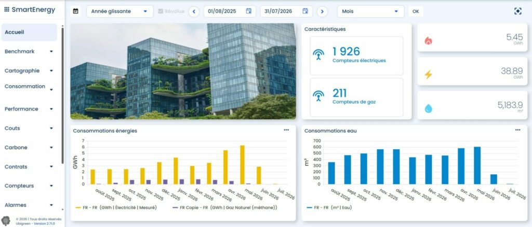
Task: Click the gas consumption 5.45 GWh card
Action: click(x=472, y=37)
